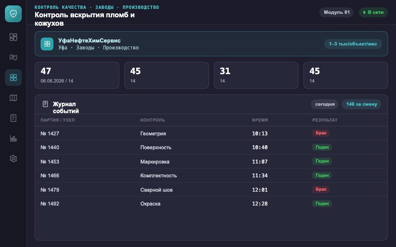This screenshot has width=396, height=247.
Task: Select batch № 1440
Action: tap(50, 147)
